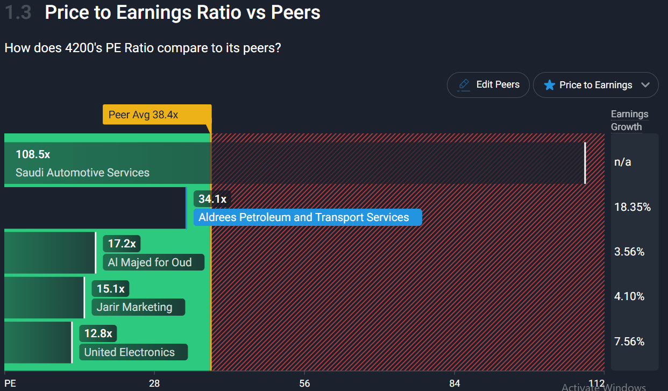Click the 18.35% earnings growth value
The height and width of the screenshot is (391, 668).
(633, 207)
